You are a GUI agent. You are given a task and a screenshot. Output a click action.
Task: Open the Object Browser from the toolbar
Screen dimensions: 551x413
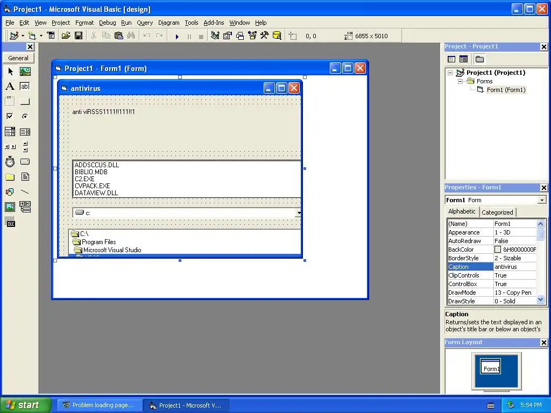[x=252, y=36]
